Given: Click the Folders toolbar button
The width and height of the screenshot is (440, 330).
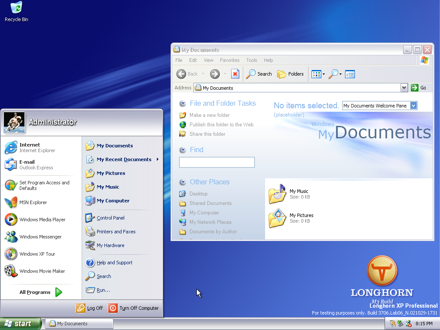Looking at the screenshot, I should tap(290, 74).
